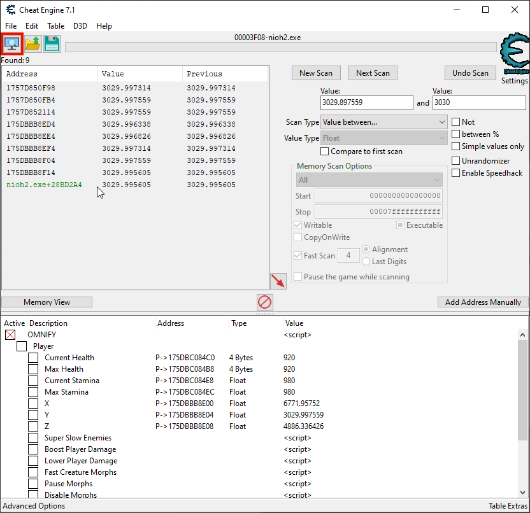Click the open cheat table folder icon
Image resolution: width=530 pixels, height=513 pixels.
tap(32, 43)
